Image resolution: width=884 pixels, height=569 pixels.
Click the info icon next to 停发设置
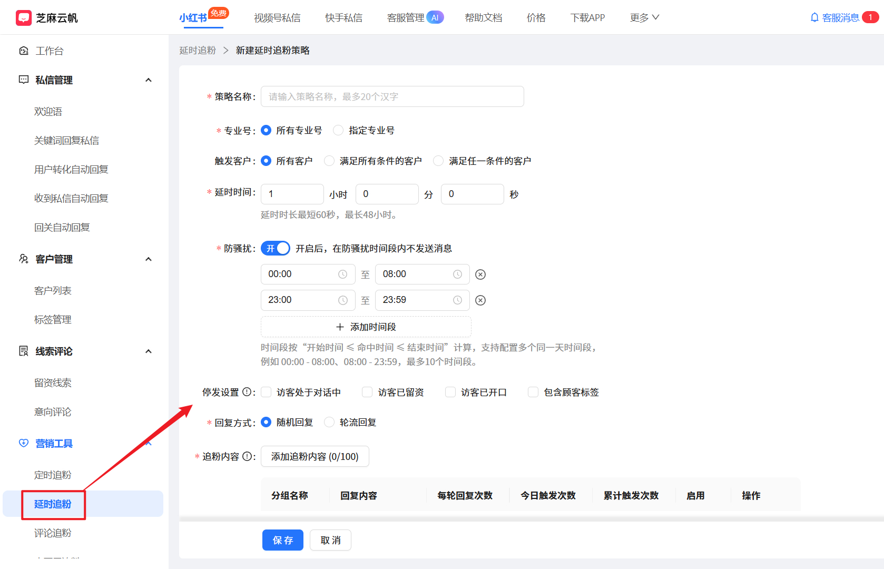[247, 392]
